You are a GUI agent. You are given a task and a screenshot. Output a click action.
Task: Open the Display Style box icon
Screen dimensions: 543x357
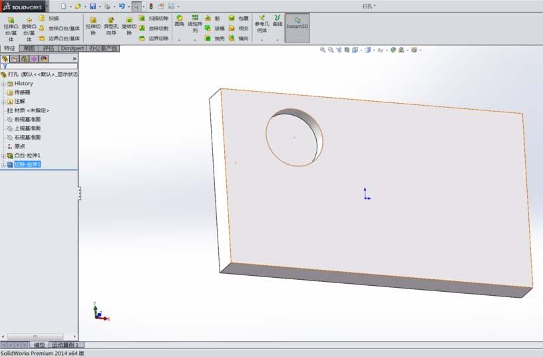[x=367, y=50]
